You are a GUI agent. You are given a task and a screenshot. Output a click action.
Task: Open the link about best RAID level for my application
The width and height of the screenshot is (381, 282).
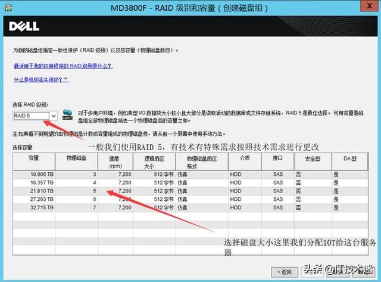(x=63, y=66)
